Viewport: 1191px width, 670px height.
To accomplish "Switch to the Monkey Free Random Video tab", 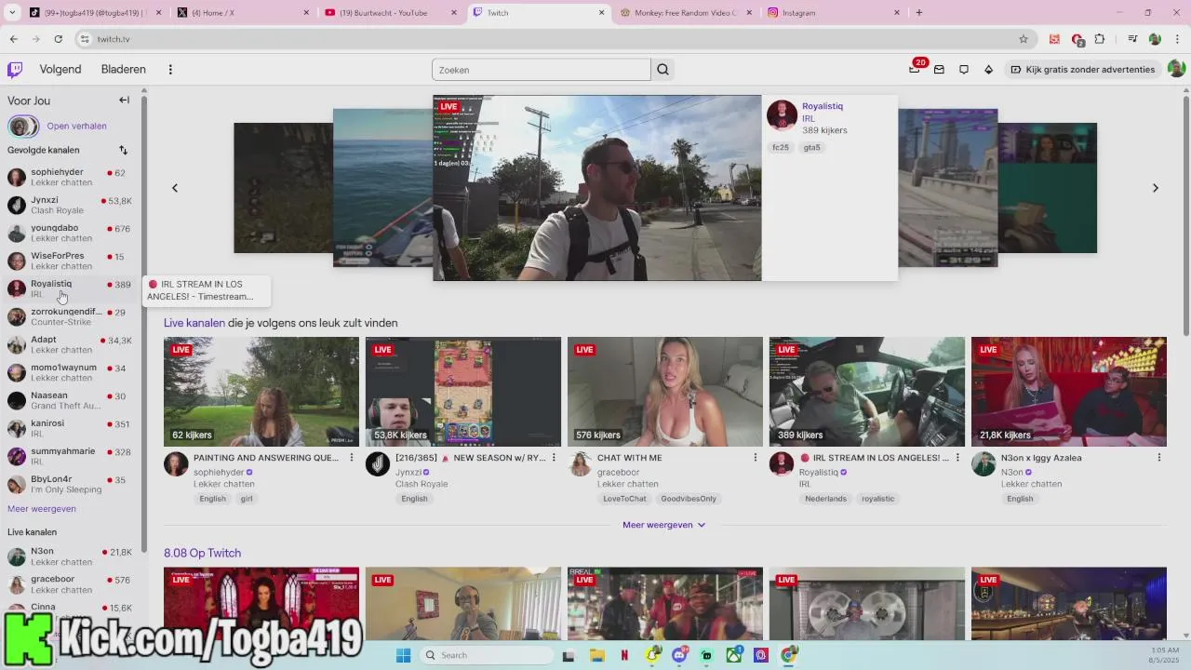I will tap(686, 12).
